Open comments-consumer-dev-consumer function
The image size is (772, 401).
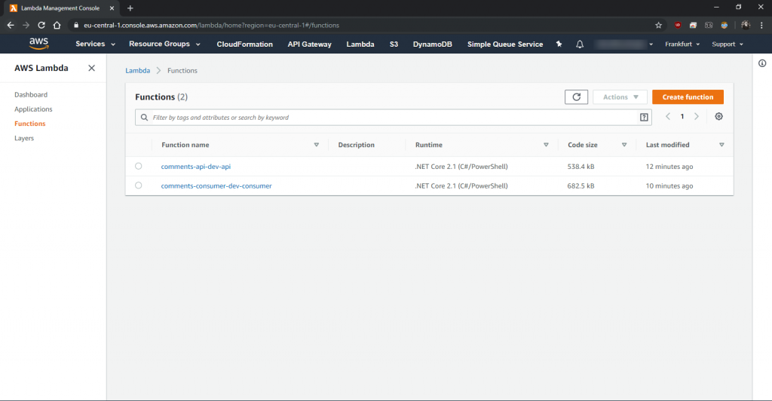click(216, 186)
